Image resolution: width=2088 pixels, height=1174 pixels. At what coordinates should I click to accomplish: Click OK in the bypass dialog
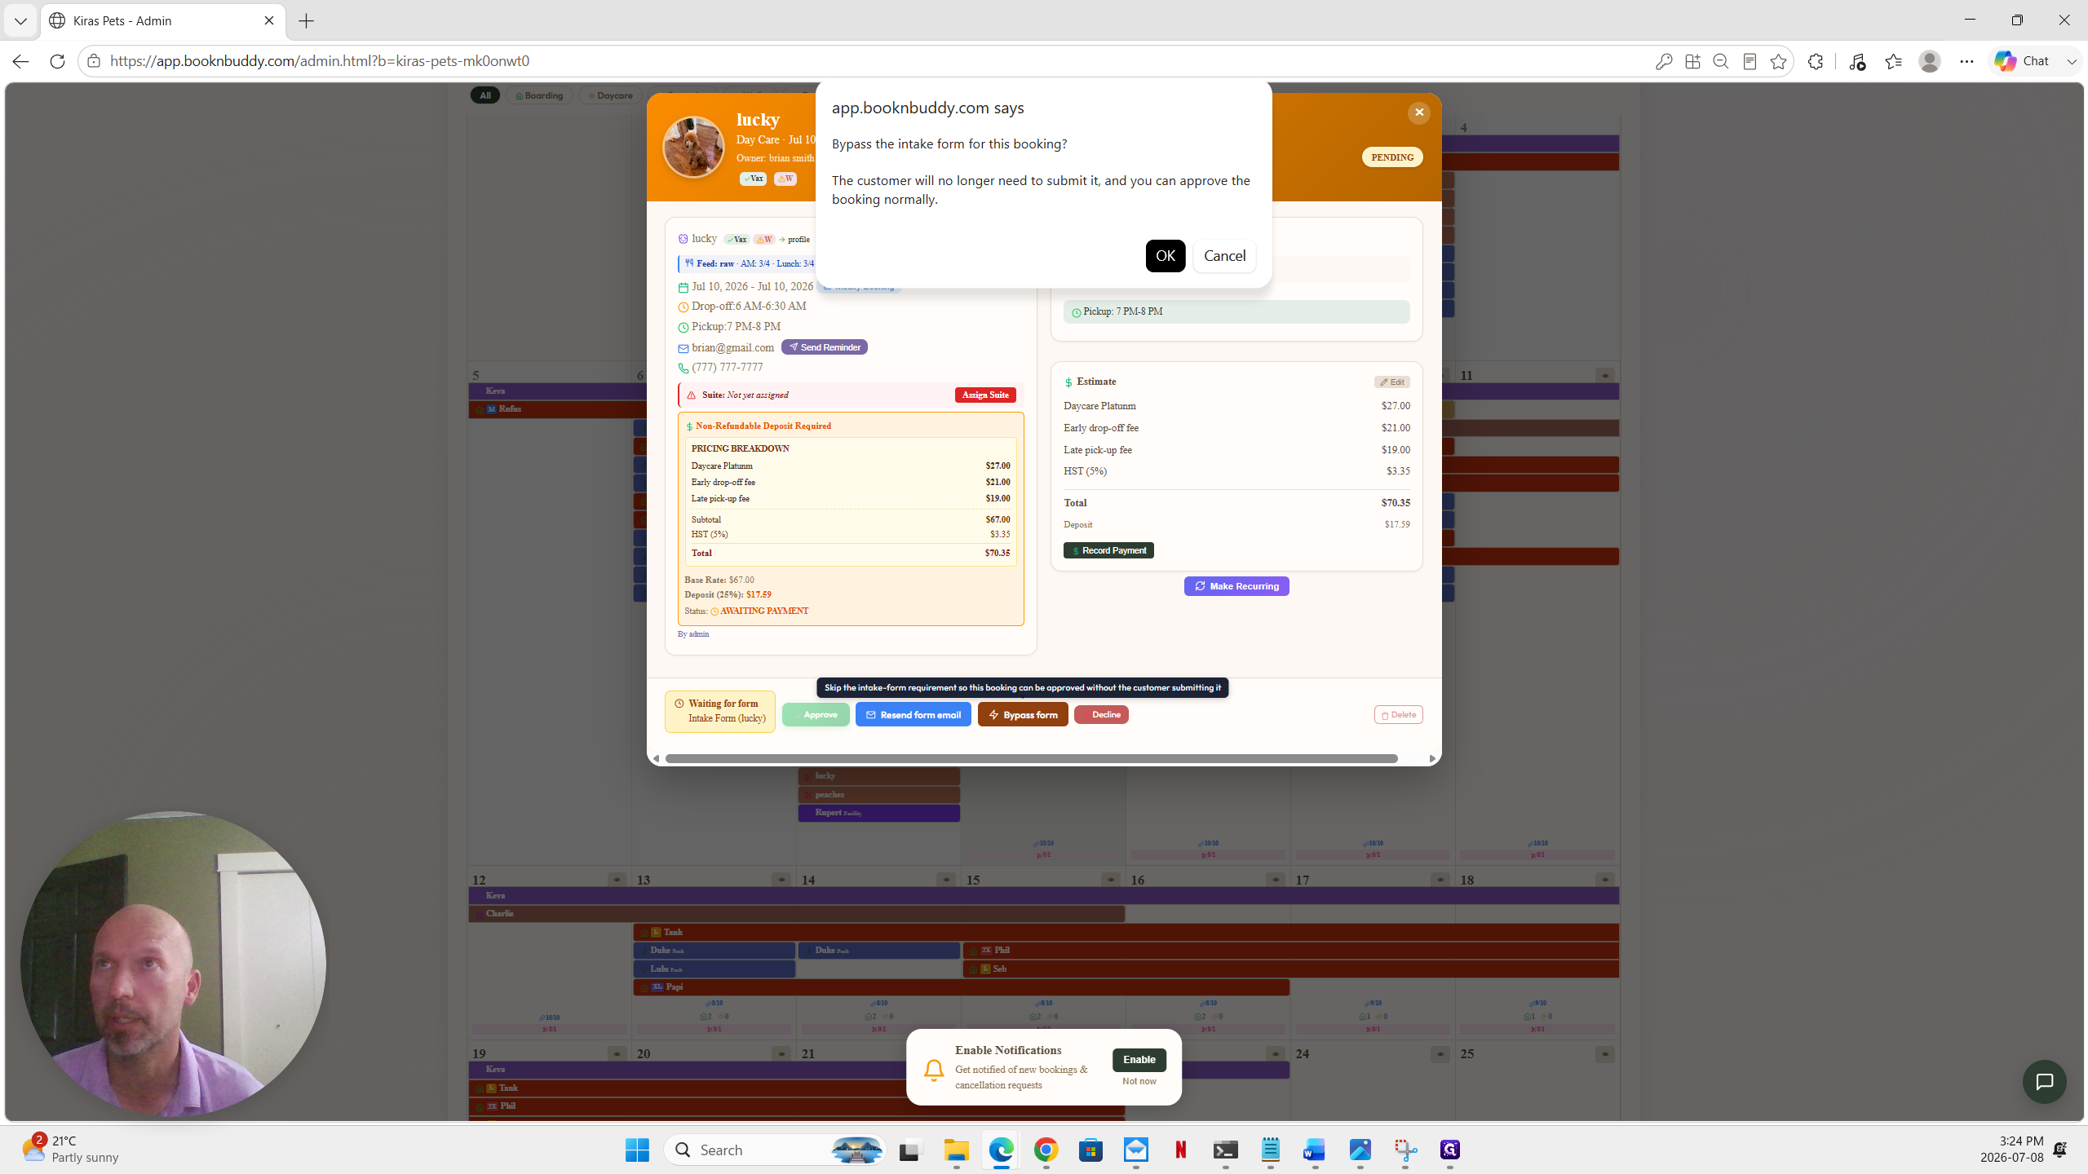coord(1165,256)
